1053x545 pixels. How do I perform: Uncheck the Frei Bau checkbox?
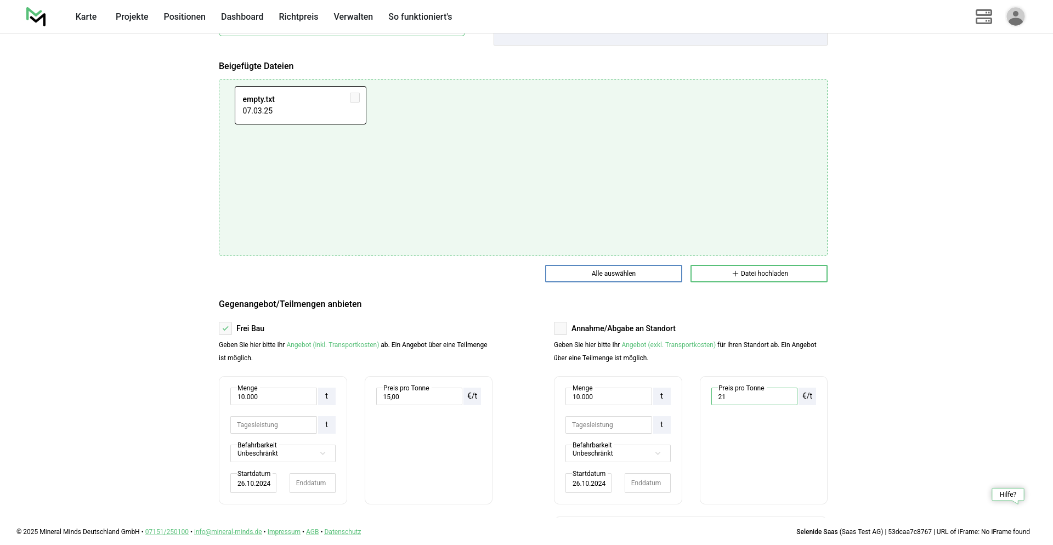(225, 328)
